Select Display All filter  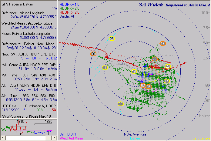point(67,16)
